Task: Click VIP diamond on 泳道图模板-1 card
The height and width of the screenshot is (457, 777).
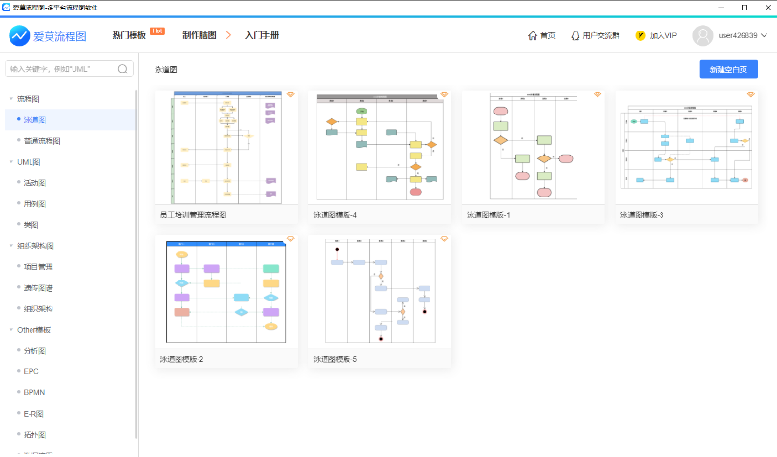Action: tap(598, 94)
